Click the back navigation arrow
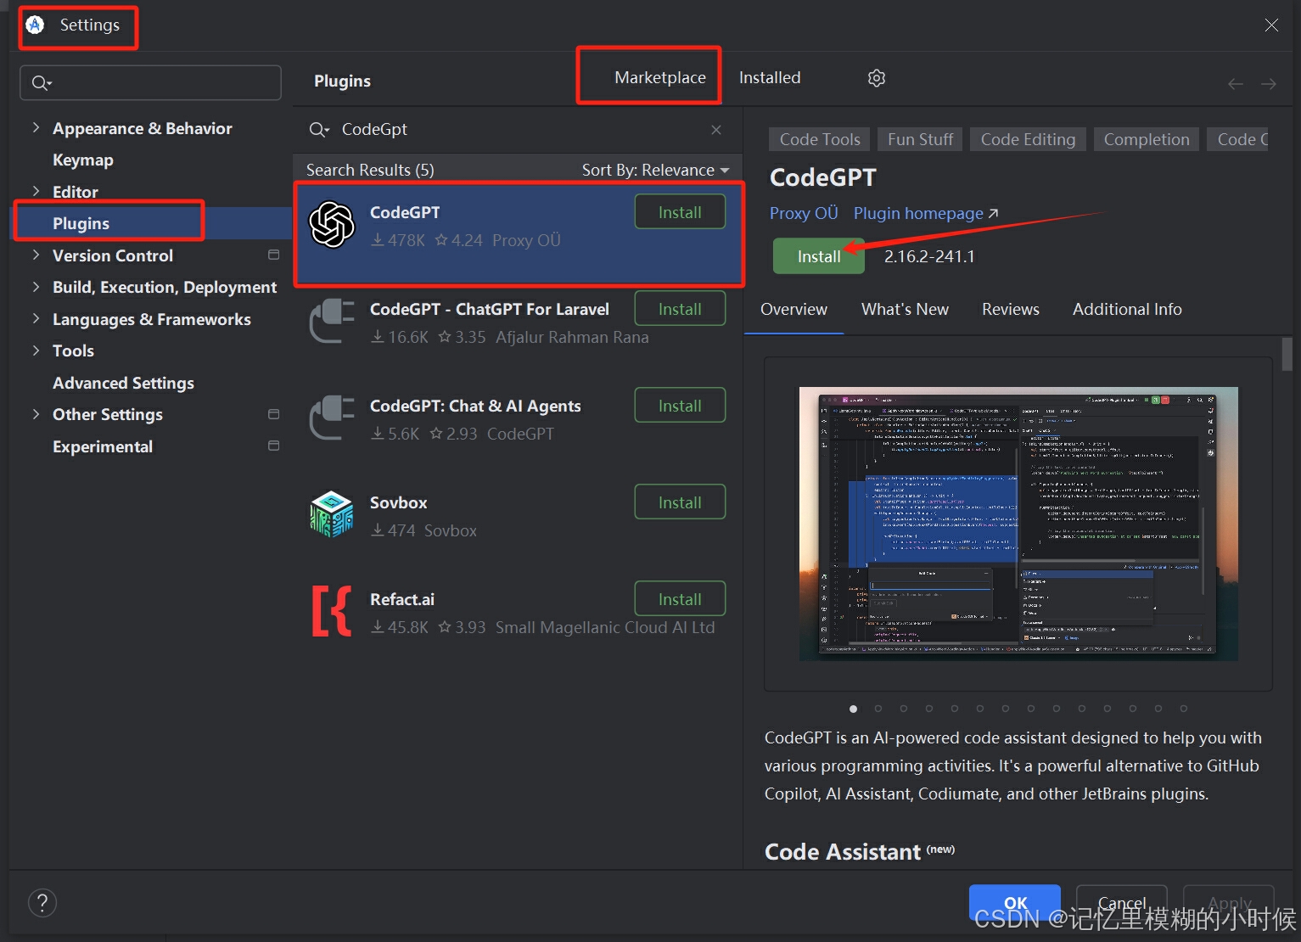Viewport: 1301px width, 942px height. point(1235,83)
